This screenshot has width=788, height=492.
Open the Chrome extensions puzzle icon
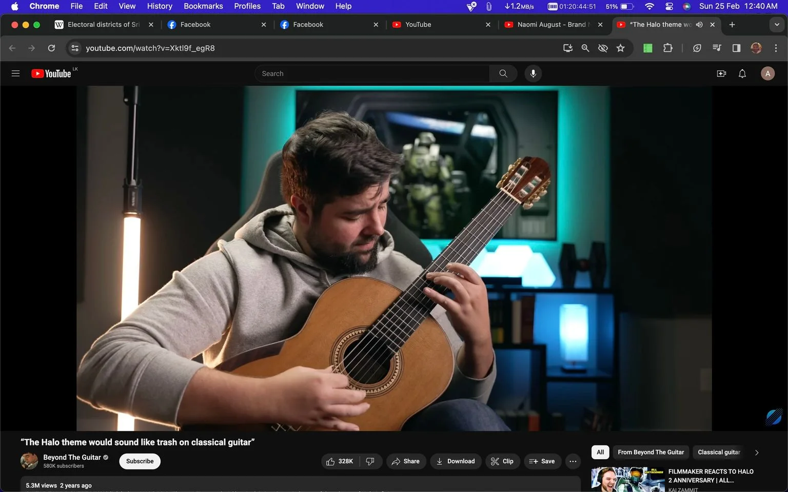point(667,48)
